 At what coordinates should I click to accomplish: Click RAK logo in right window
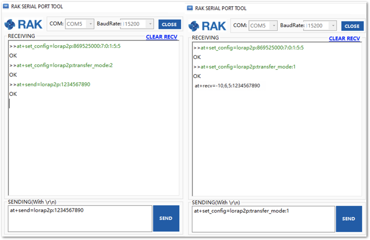(x=207, y=26)
